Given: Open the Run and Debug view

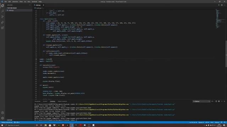Looking at the screenshot, I should pos(2,22).
